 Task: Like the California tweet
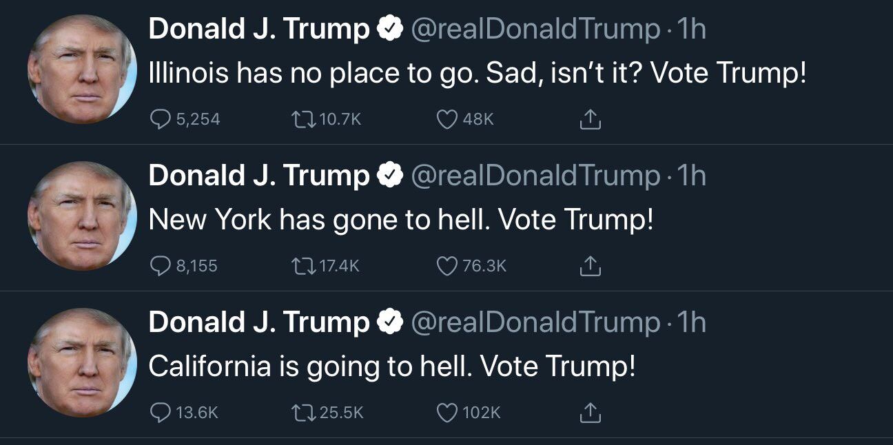(x=447, y=412)
